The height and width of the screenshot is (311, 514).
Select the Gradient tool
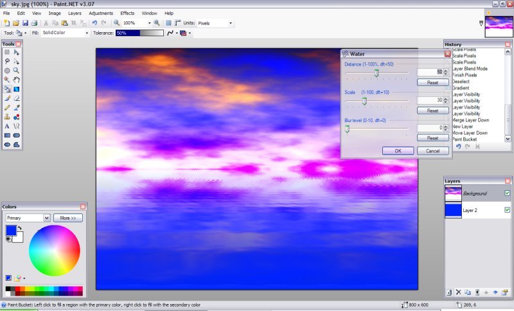click(16, 89)
